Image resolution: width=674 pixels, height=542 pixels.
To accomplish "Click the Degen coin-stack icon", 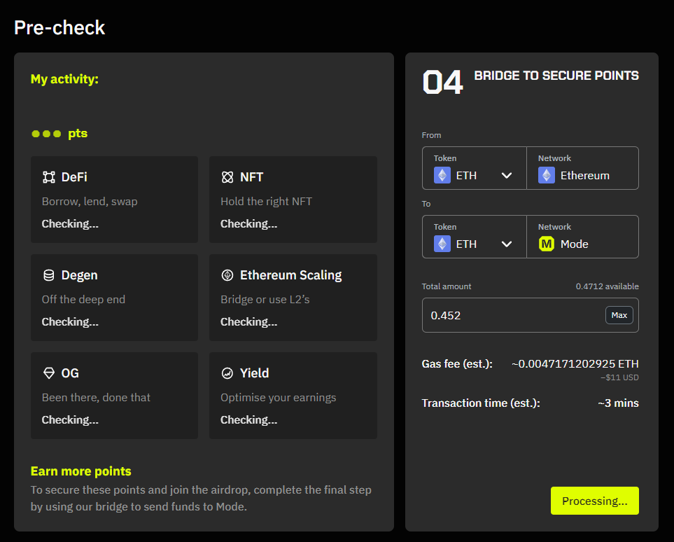I will pos(49,275).
